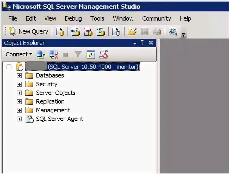Click the script icon with the red X
229x174 pixels.
tap(103, 54)
